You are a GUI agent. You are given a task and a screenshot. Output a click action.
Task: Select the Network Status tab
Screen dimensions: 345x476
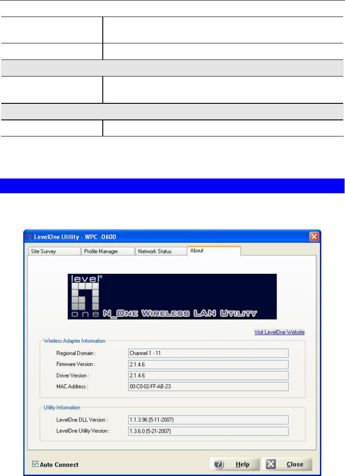[x=161, y=251]
